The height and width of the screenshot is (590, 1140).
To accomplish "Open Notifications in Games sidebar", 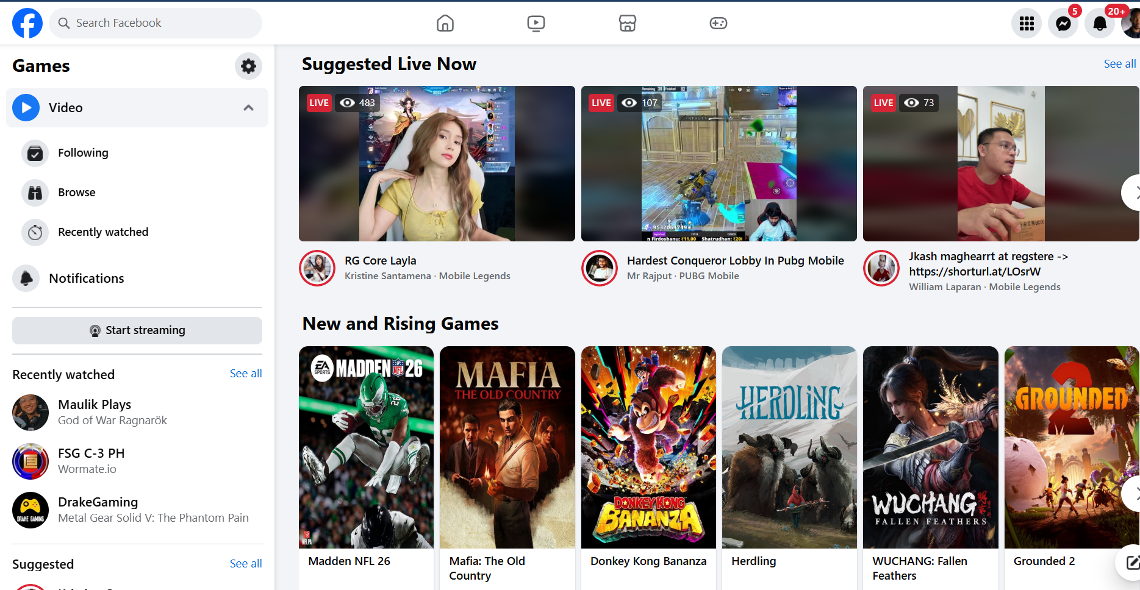I will (x=137, y=279).
